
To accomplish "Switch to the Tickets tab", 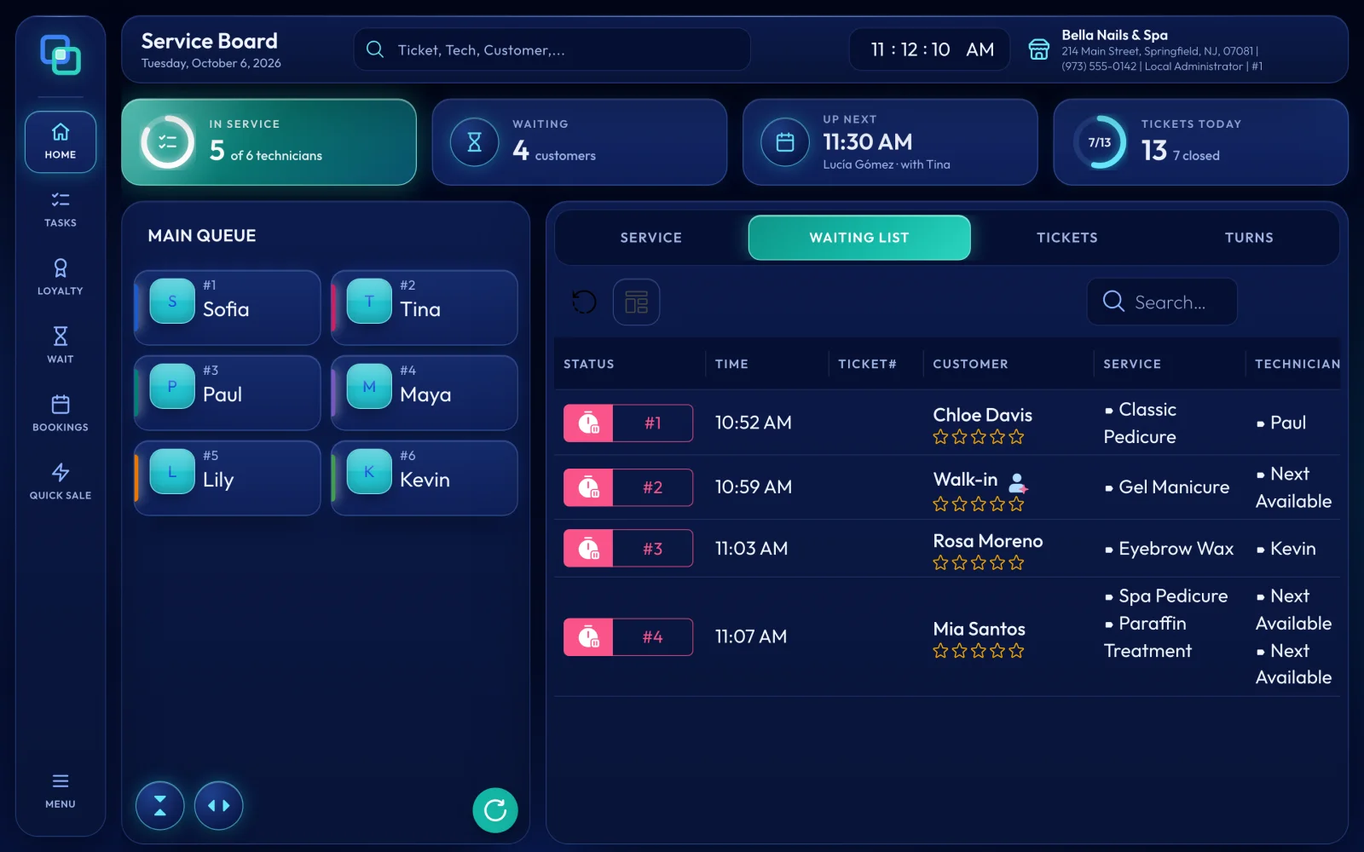I will (1066, 238).
